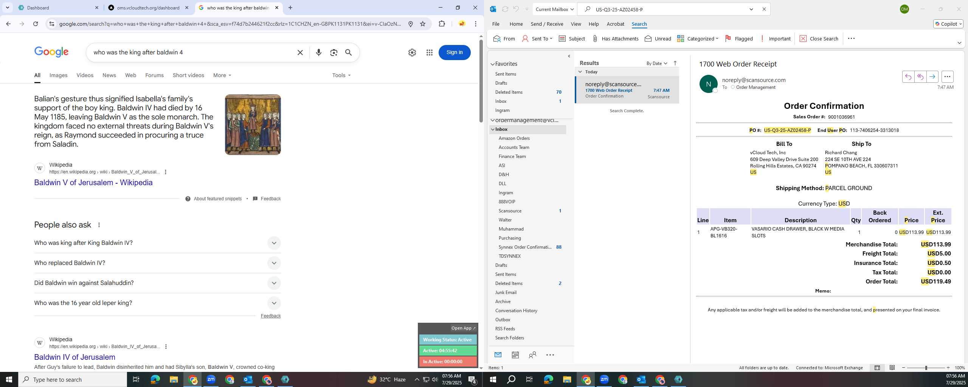Open Google apps grid icon

(x=429, y=53)
